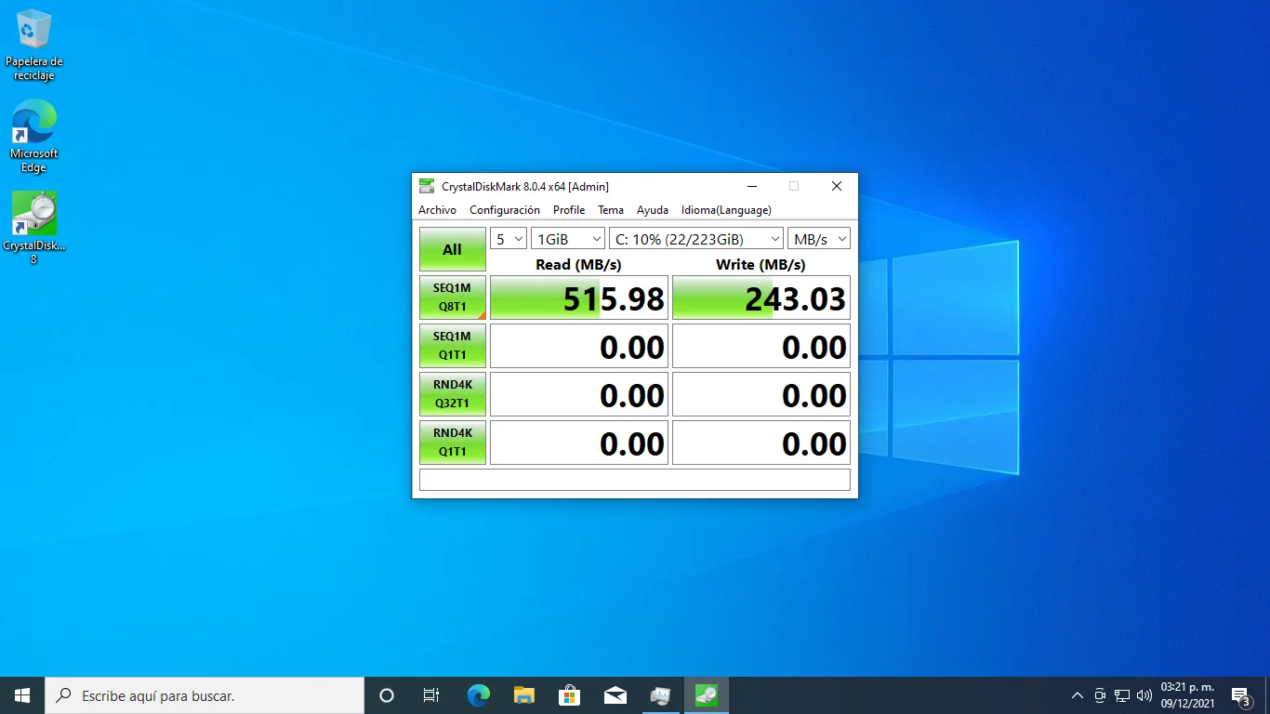Image resolution: width=1270 pixels, height=714 pixels.
Task: Open the Idioma(Language) menu
Action: (725, 210)
